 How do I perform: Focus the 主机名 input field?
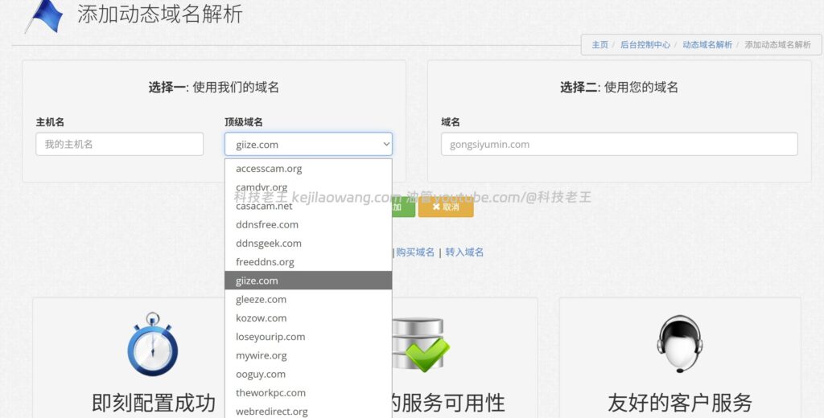pyautogui.click(x=119, y=144)
